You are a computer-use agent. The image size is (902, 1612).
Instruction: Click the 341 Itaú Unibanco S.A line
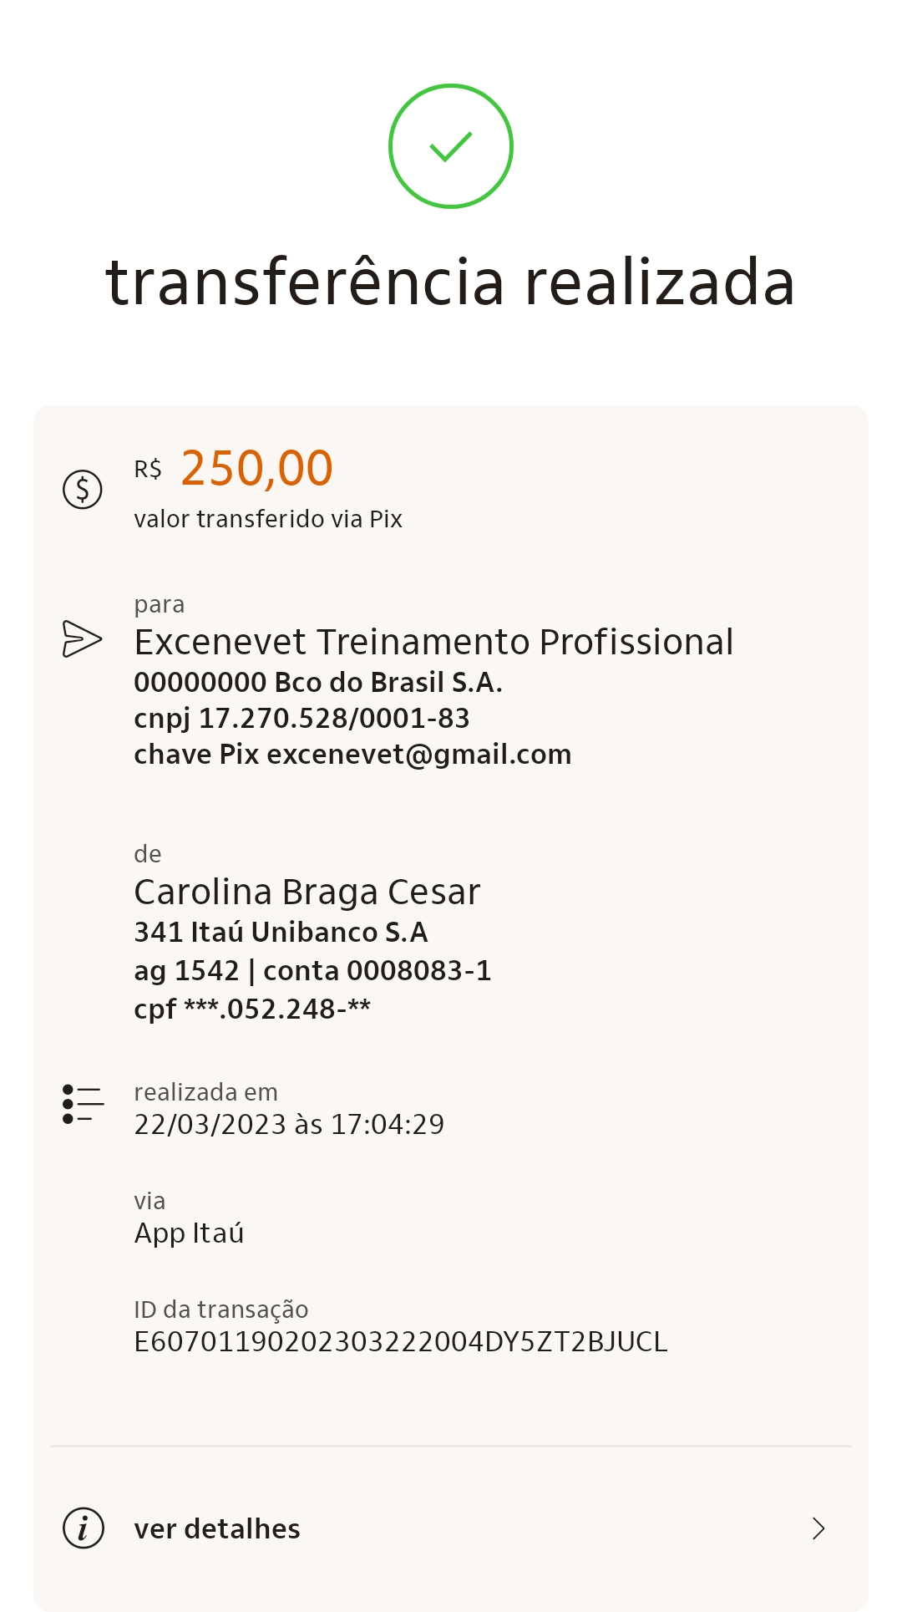point(281,932)
